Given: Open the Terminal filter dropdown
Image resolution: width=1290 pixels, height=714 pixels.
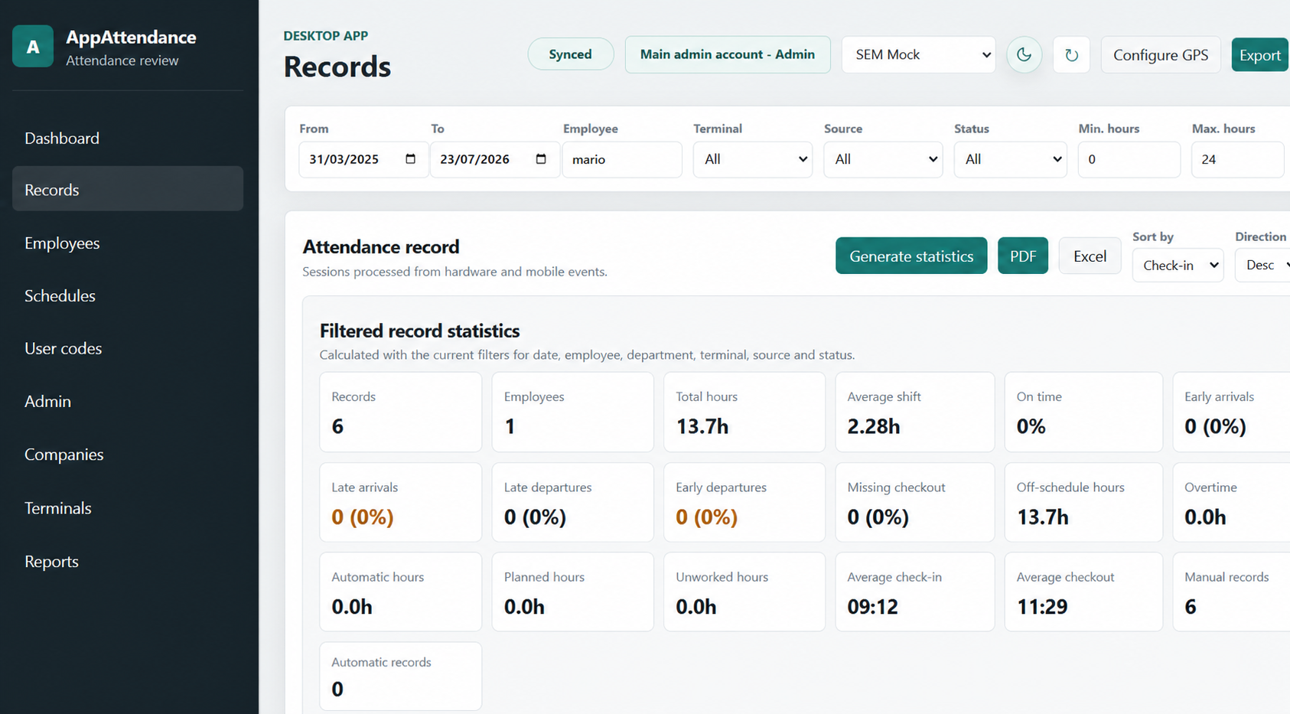Looking at the screenshot, I should [x=753, y=159].
